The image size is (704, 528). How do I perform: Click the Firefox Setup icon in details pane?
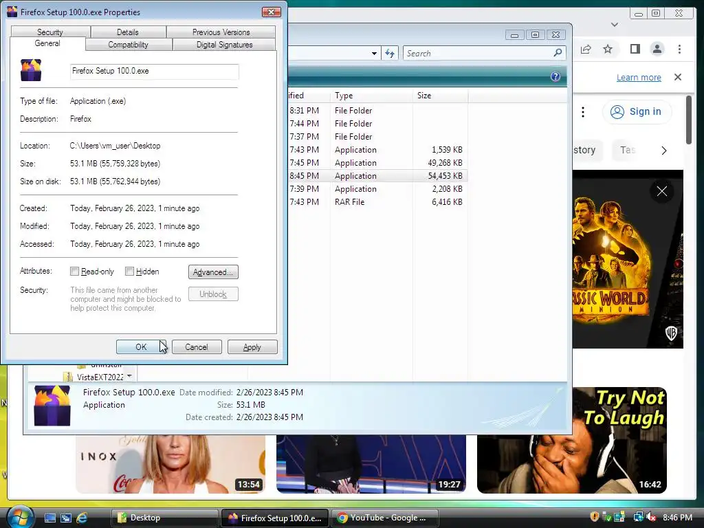(52, 406)
